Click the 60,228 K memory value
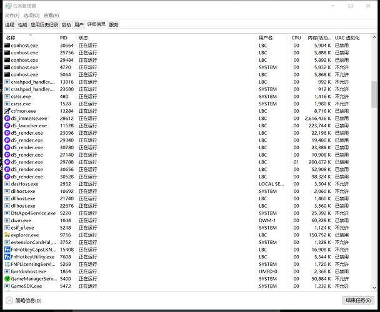 (321, 220)
